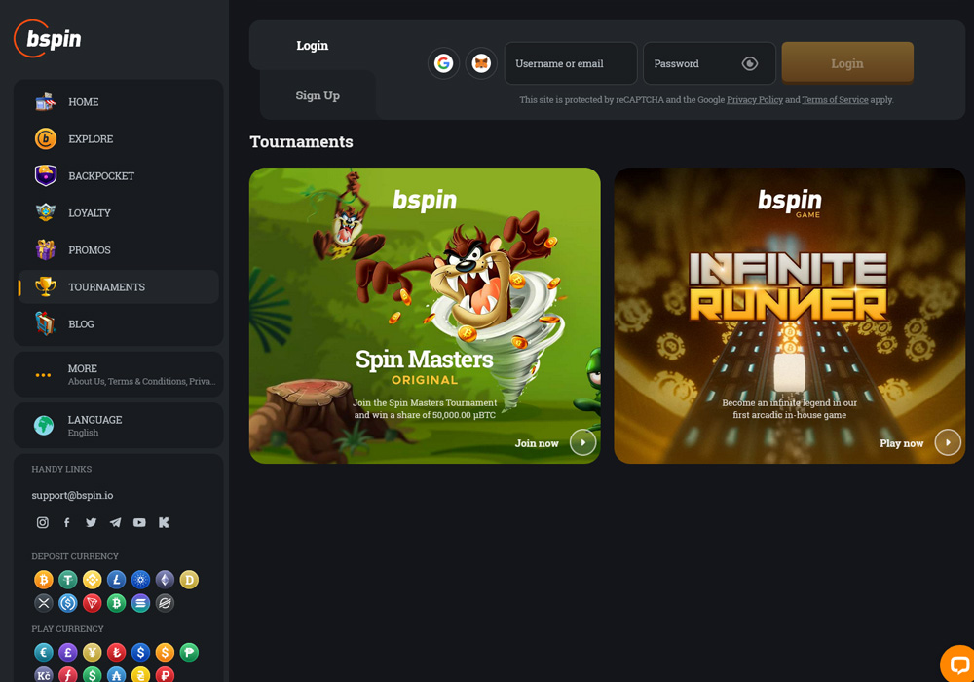Click Join now on Spin Masters

[x=555, y=443]
